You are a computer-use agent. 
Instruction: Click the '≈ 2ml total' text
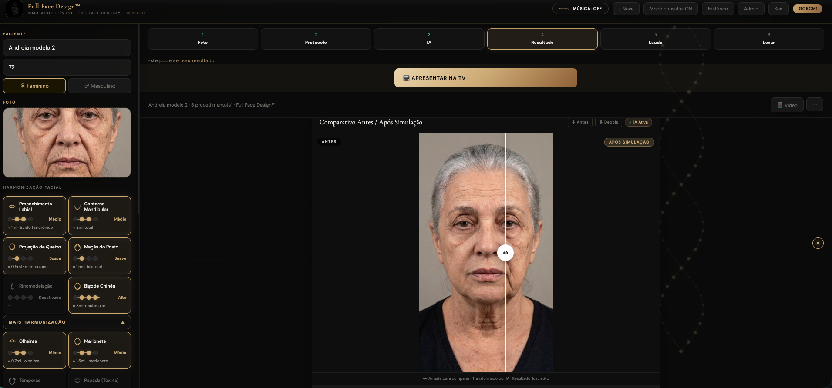[x=83, y=227]
